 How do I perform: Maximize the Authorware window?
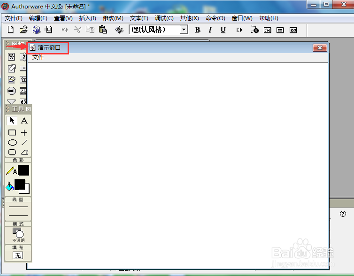pos(326,4)
